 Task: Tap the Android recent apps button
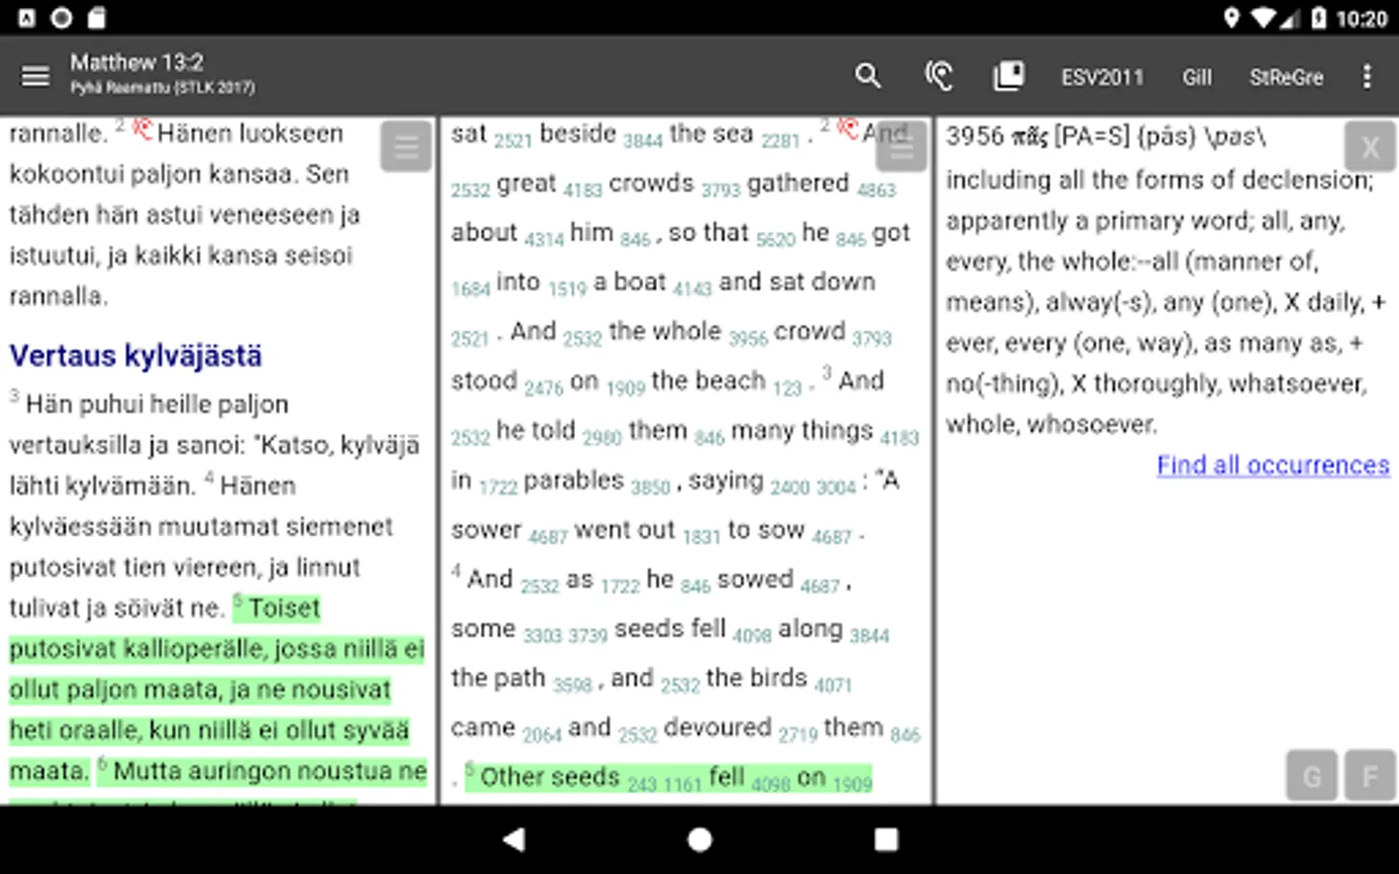point(886,839)
